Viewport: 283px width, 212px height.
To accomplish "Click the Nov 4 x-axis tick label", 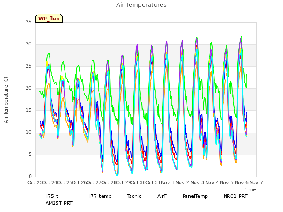I will 212,182.
